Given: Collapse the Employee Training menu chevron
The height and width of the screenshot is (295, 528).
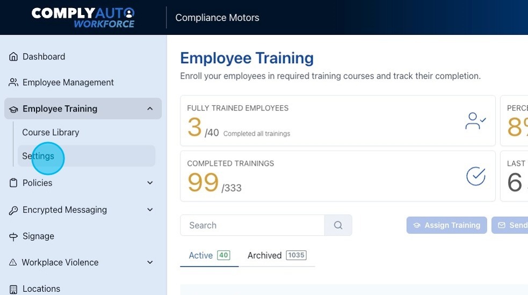Looking at the screenshot, I should 150,109.
